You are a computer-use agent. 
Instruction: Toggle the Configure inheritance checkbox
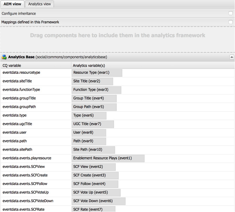[x=231, y=13]
